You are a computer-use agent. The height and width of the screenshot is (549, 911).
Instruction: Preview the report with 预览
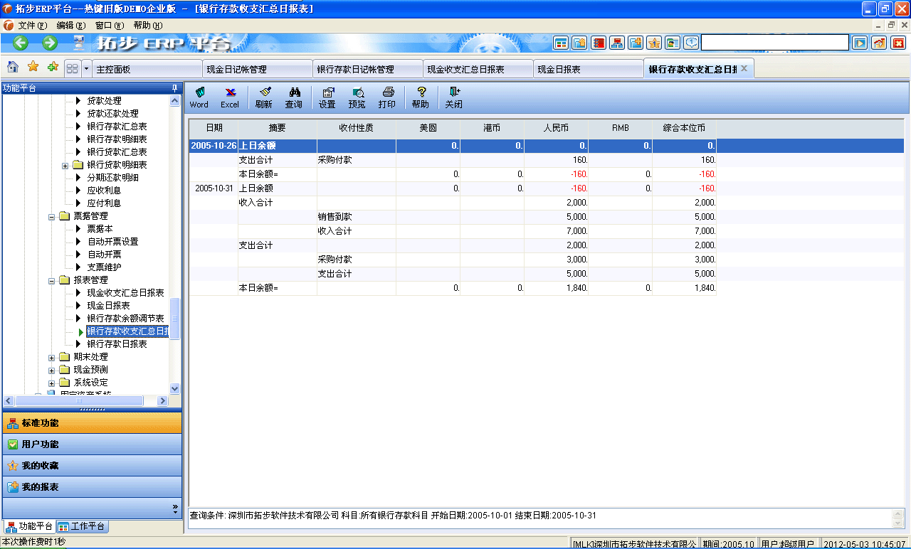(357, 96)
